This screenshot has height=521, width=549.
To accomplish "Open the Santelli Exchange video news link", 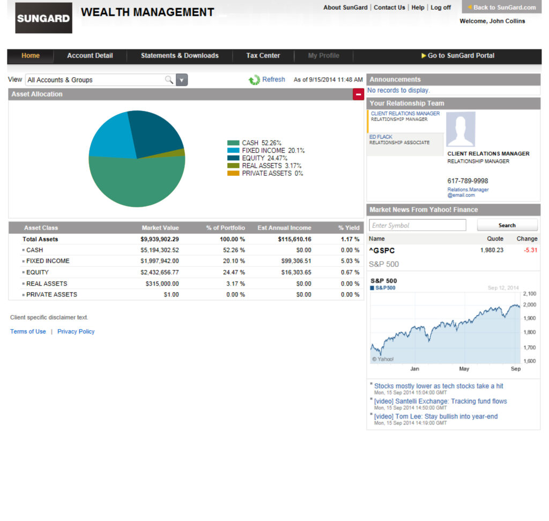I will [441, 401].
